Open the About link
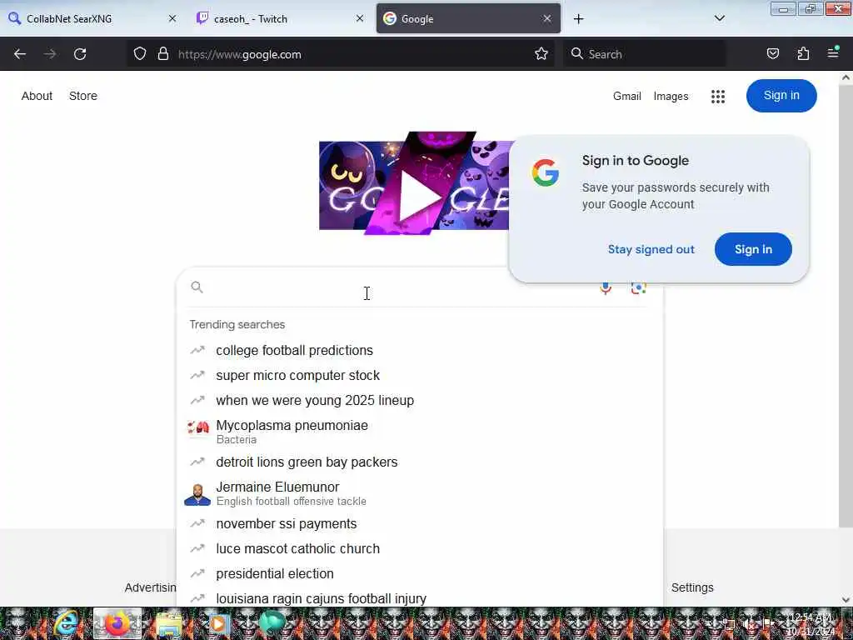This screenshot has width=853, height=640. click(37, 96)
